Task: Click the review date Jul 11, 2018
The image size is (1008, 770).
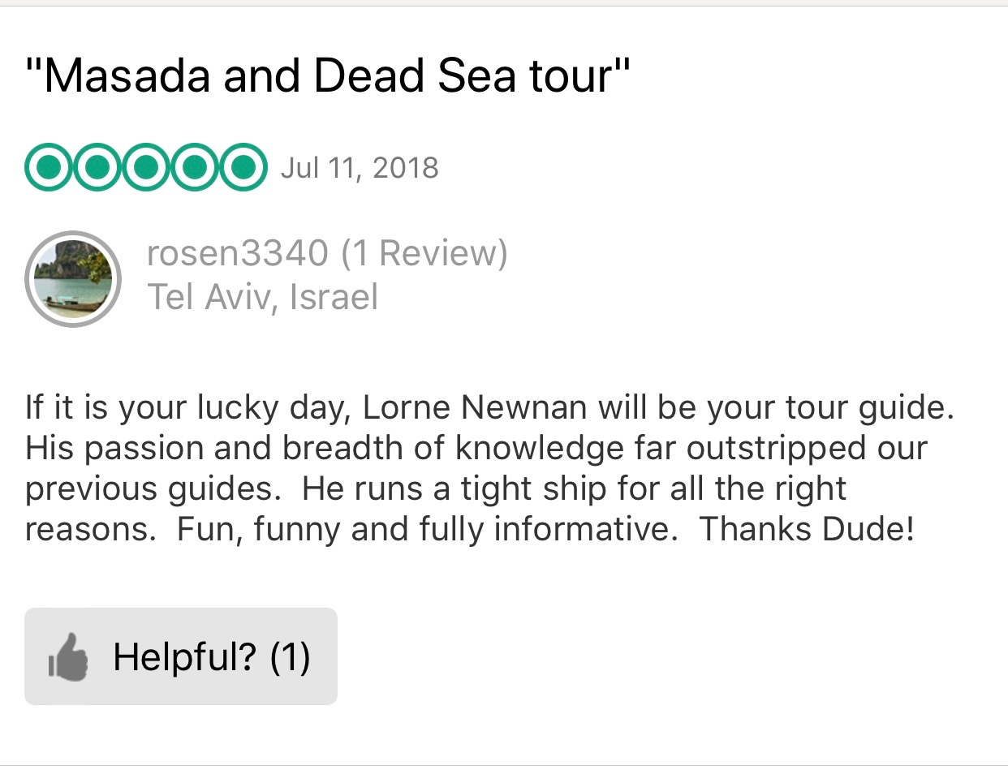Action: coord(359,168)
